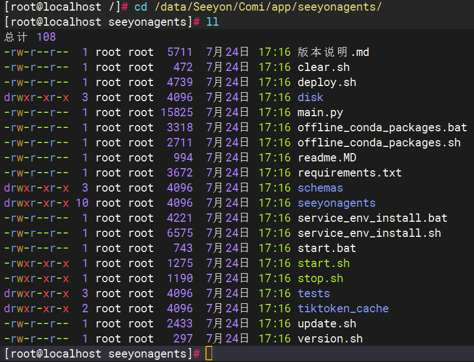Select the clear.sh filename
The image size is (474, 362).
(323, 68)
